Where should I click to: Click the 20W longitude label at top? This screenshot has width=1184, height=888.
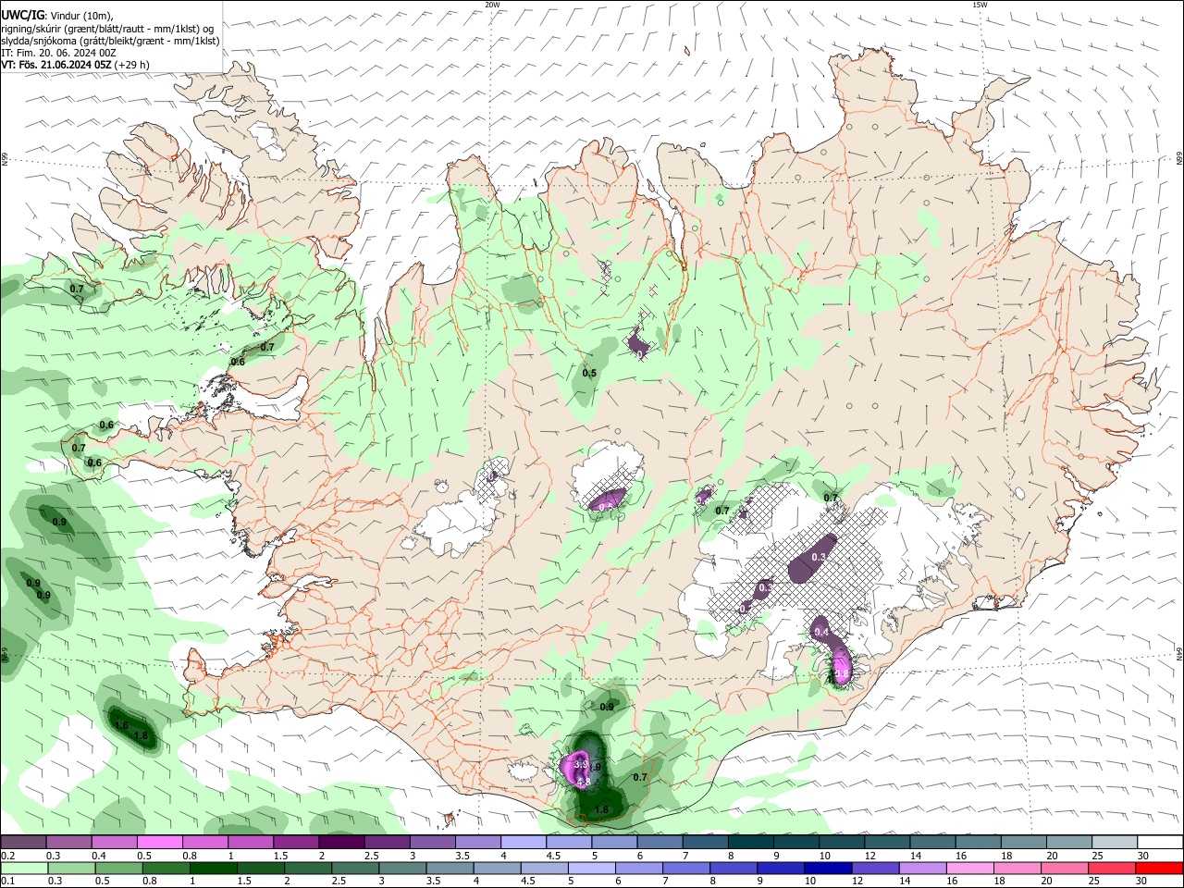pos(492,5)
